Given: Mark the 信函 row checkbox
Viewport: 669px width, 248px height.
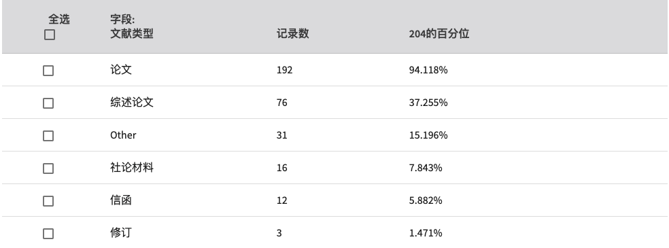Looking at the screenshot, I should pos(48,201).
